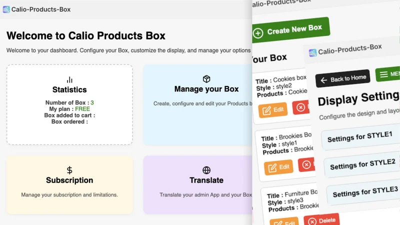Open the Manage your Box card
The height and width of the screenshot is (225, 400).
197,104
